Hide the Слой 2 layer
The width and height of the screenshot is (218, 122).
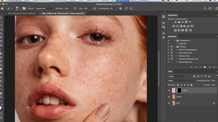click(169, 90)
